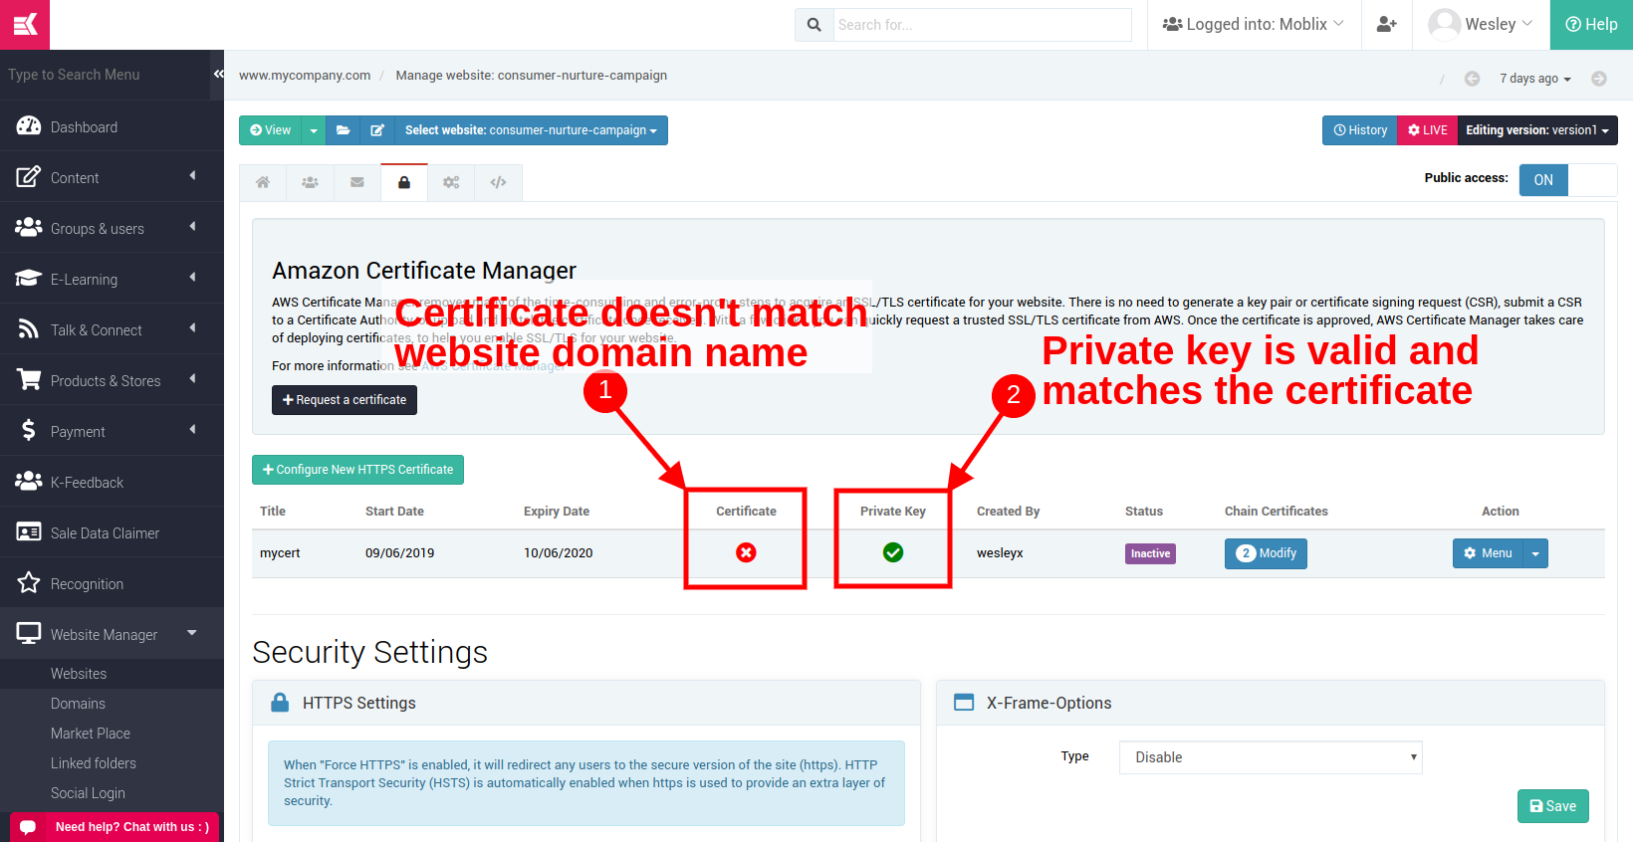1633x842 pixels.
Task: Click the wesleyx Created By cell
Action: click(1000, 553)
